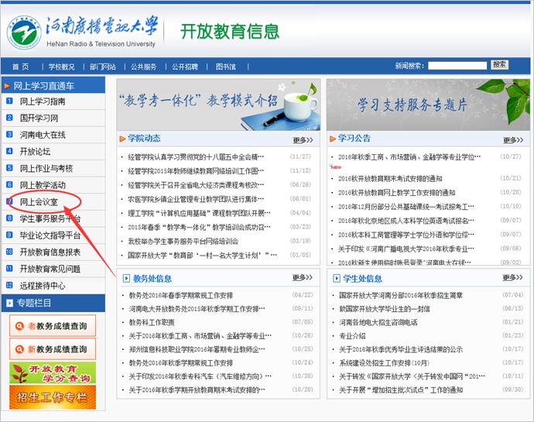Expand 更多>> in the 学习公告 section
The height and width of the screenshot is (422, 534).
click(512, 140)
